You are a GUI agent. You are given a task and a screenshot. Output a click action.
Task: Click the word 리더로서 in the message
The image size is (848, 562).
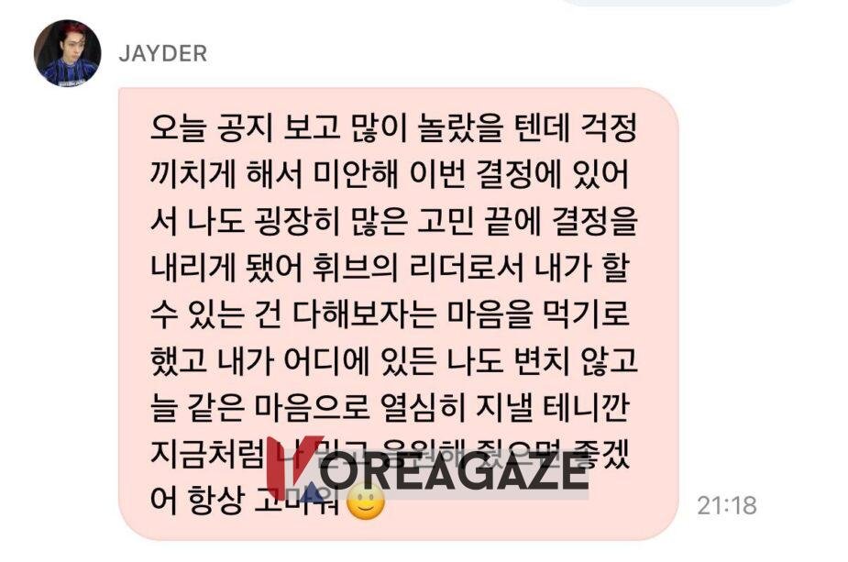[467, 268]
